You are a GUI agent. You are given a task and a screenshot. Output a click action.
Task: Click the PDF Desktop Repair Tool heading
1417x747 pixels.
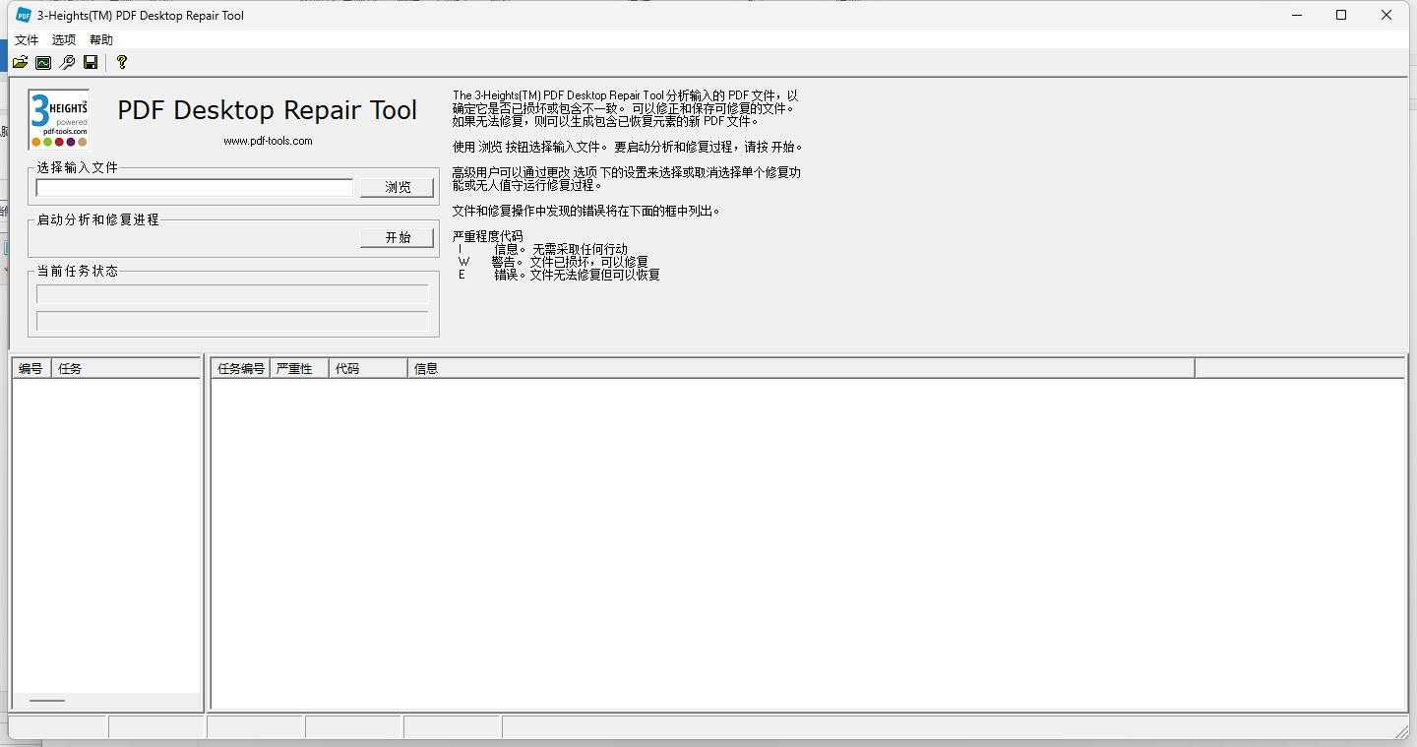pos(268,110)
